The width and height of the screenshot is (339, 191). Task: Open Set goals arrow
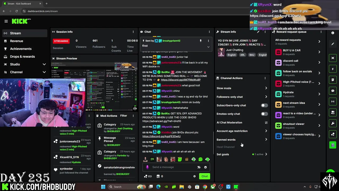[266, 154]
